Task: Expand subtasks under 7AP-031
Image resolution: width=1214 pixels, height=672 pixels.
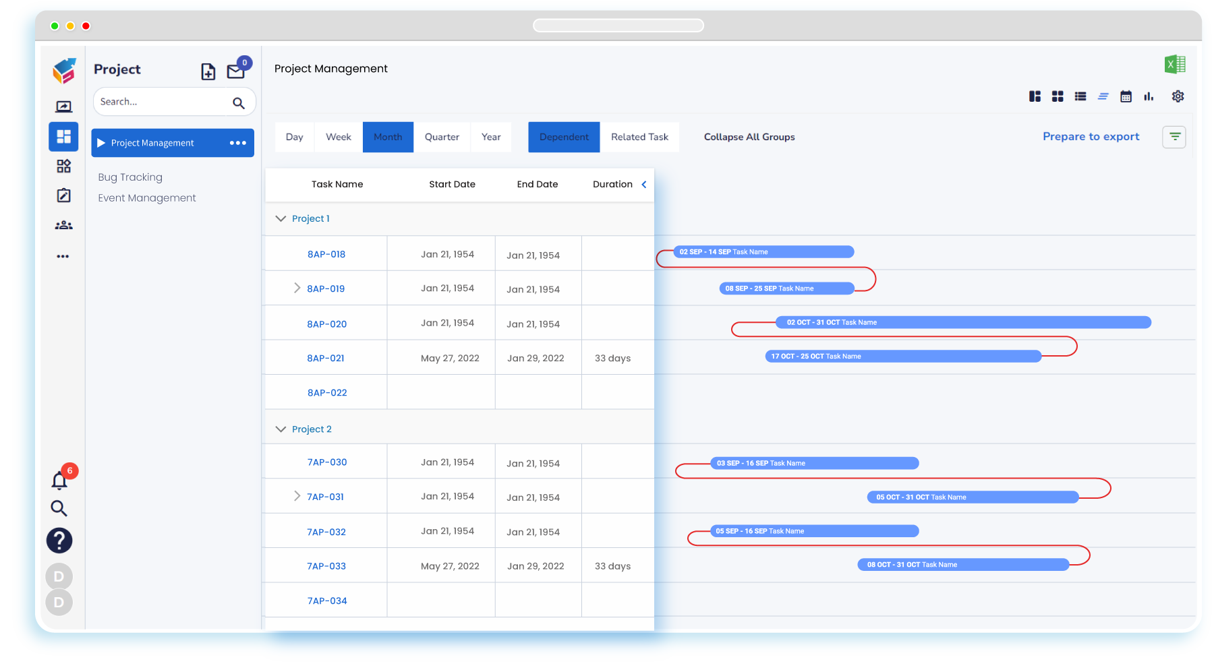Action: coord(297,495)
